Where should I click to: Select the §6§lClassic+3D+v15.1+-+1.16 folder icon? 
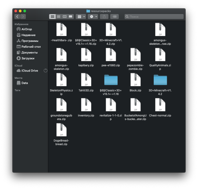tap(111, 80)
